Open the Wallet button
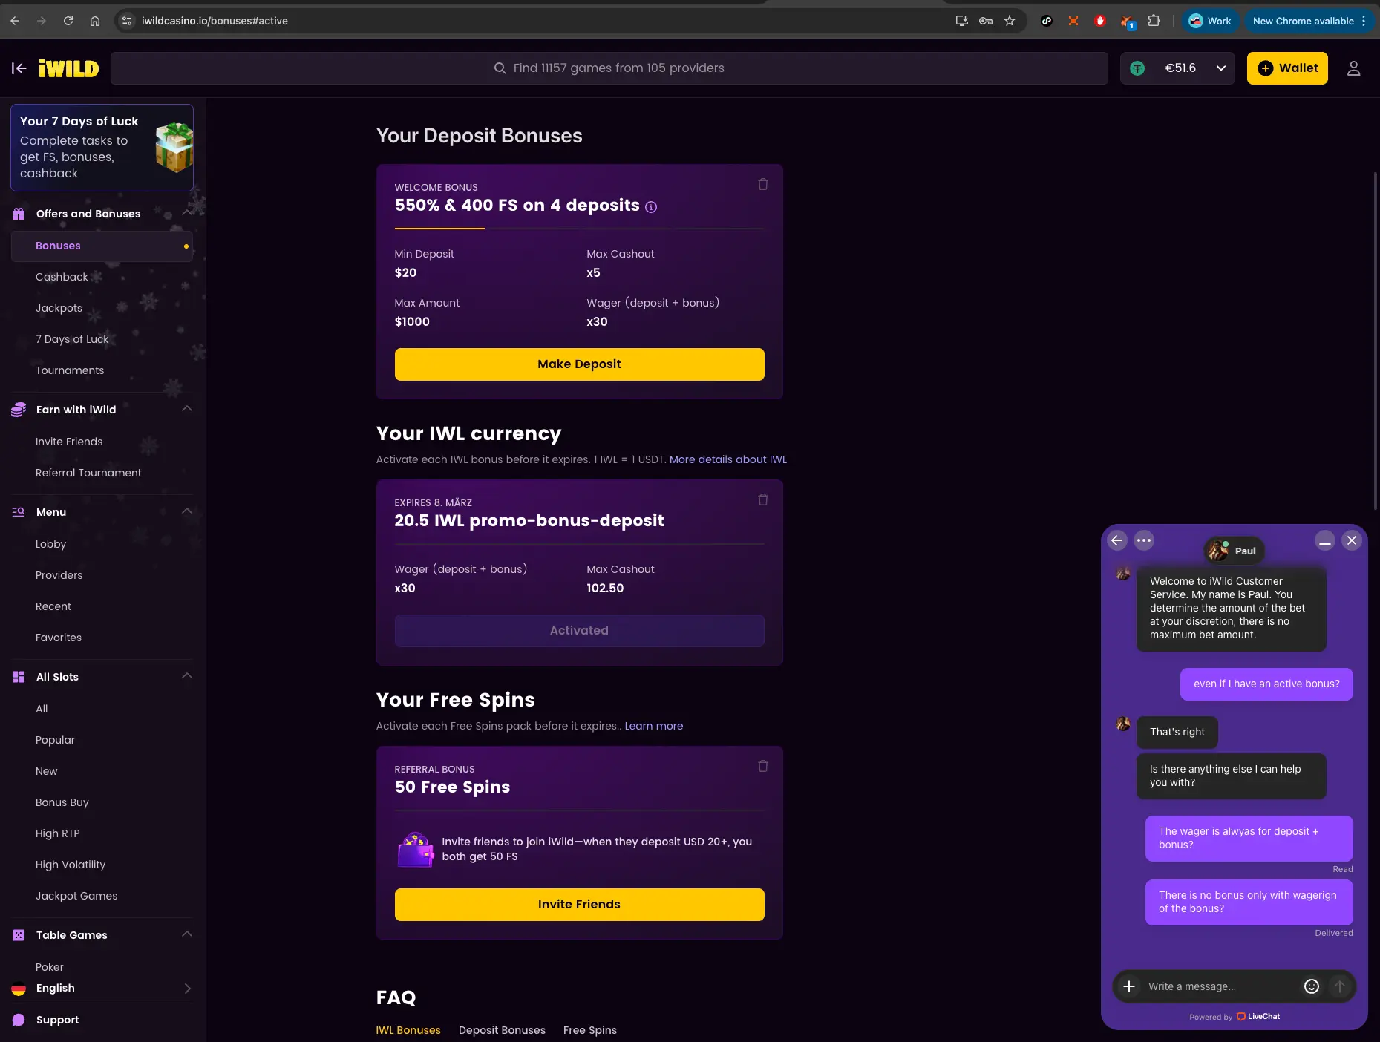The width and height of the screenshot is (1380, 1042). click(x=1287, y=68)
